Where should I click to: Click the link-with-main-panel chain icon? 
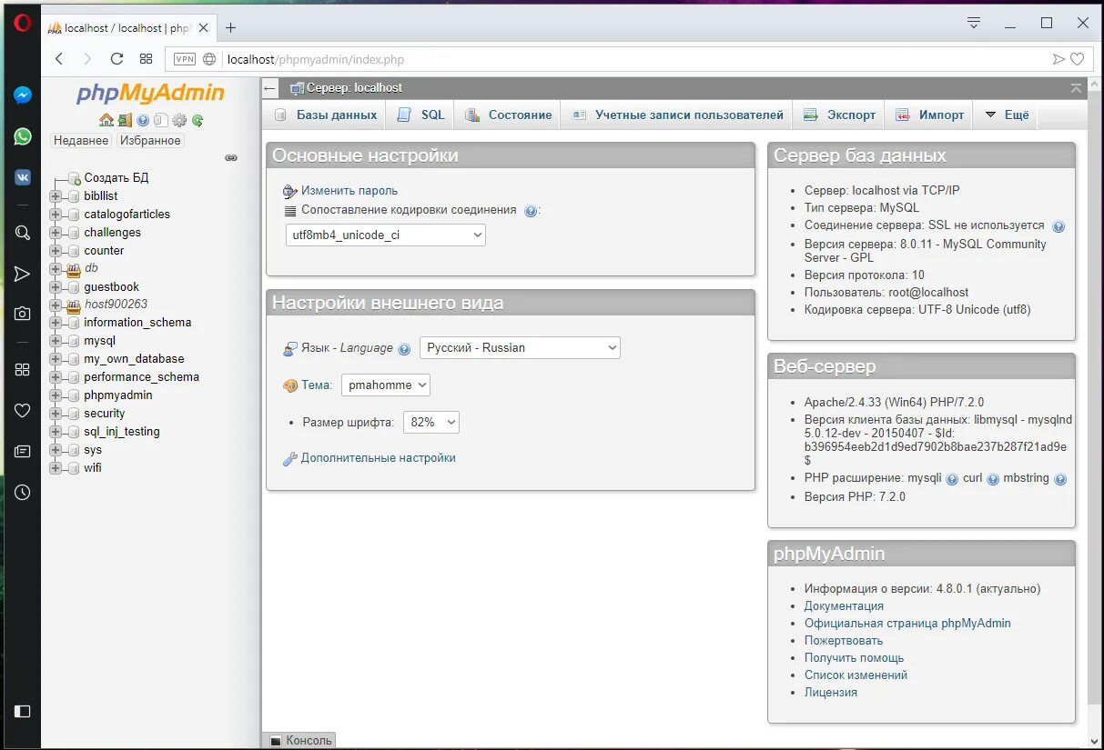tap(231, 157)
